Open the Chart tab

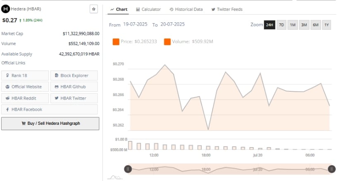[119, 10]
